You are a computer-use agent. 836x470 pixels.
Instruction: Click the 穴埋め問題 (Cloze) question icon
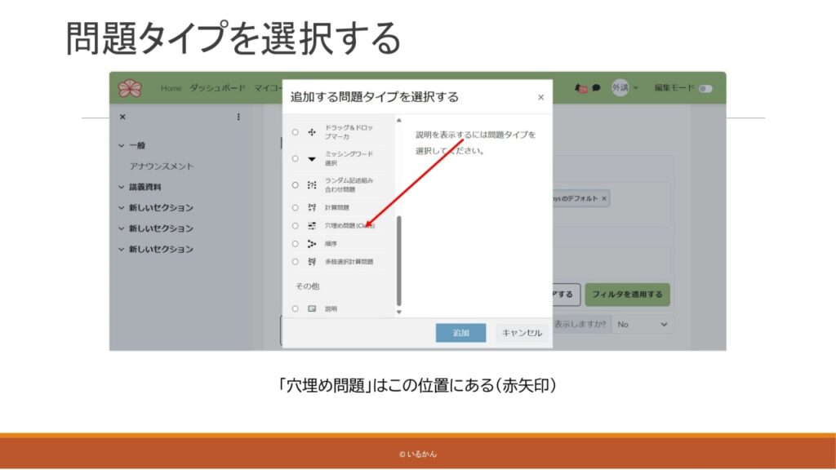coord(312,225)
